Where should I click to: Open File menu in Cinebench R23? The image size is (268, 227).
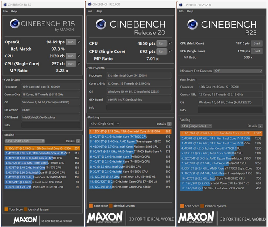(x=181, y=11)
